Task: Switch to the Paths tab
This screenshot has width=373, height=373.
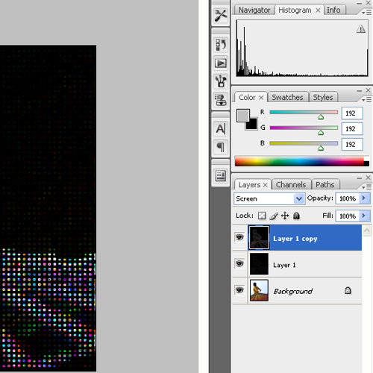Action: 325,185
